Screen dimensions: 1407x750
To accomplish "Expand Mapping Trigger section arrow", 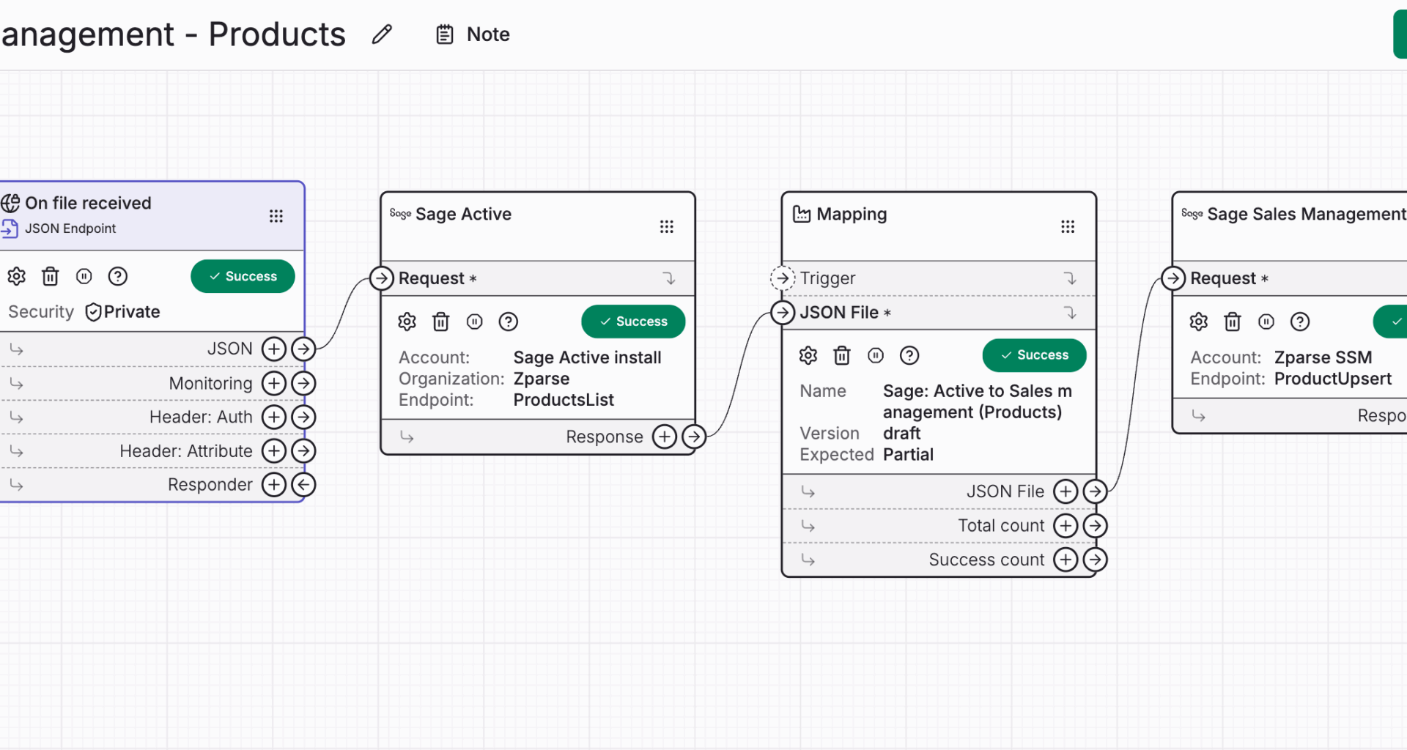I will pos(1071,278).
